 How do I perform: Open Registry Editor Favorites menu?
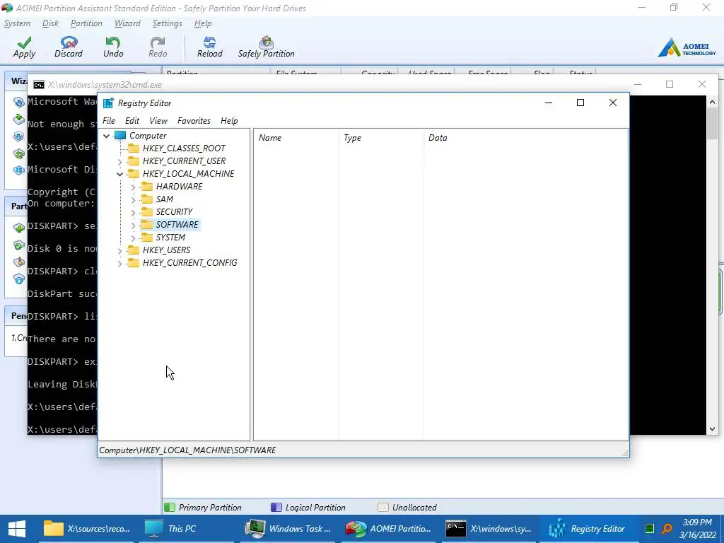pos(194,120)
